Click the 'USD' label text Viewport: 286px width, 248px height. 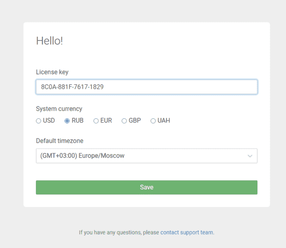tap(49, 121)
